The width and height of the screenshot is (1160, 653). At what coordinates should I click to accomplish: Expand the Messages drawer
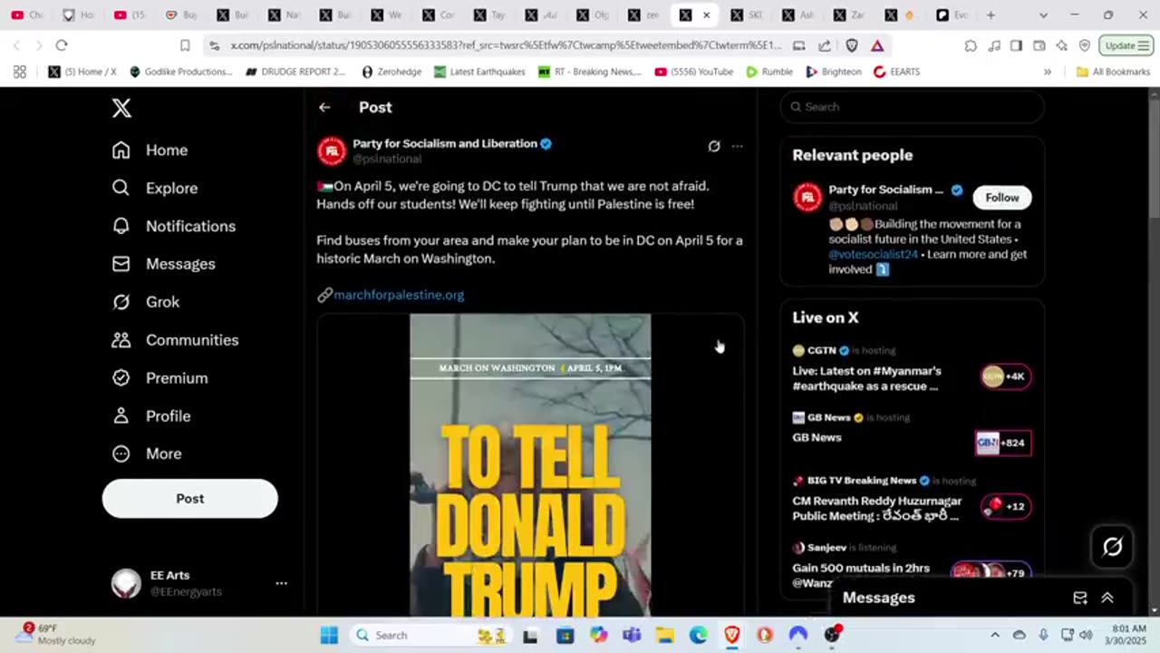coord(1107,598)
